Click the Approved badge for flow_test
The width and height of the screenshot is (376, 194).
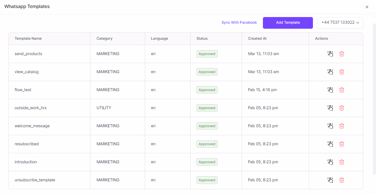(x=207, y=90)
